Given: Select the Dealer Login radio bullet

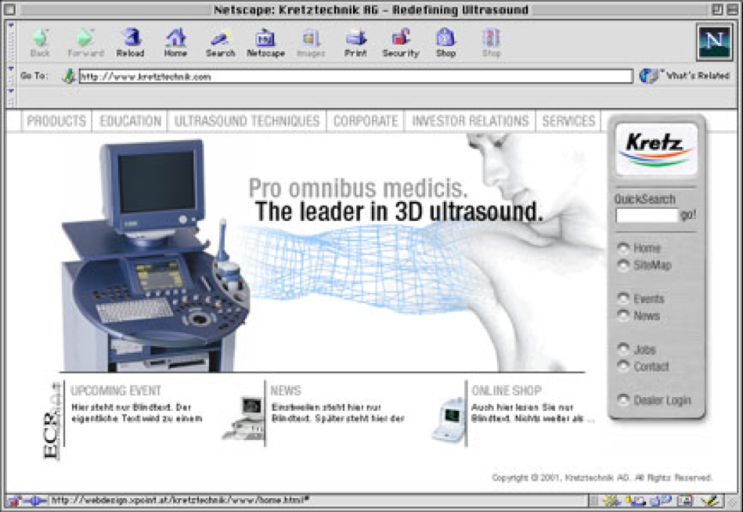Looking at the screenshot, I should [623, 400].
